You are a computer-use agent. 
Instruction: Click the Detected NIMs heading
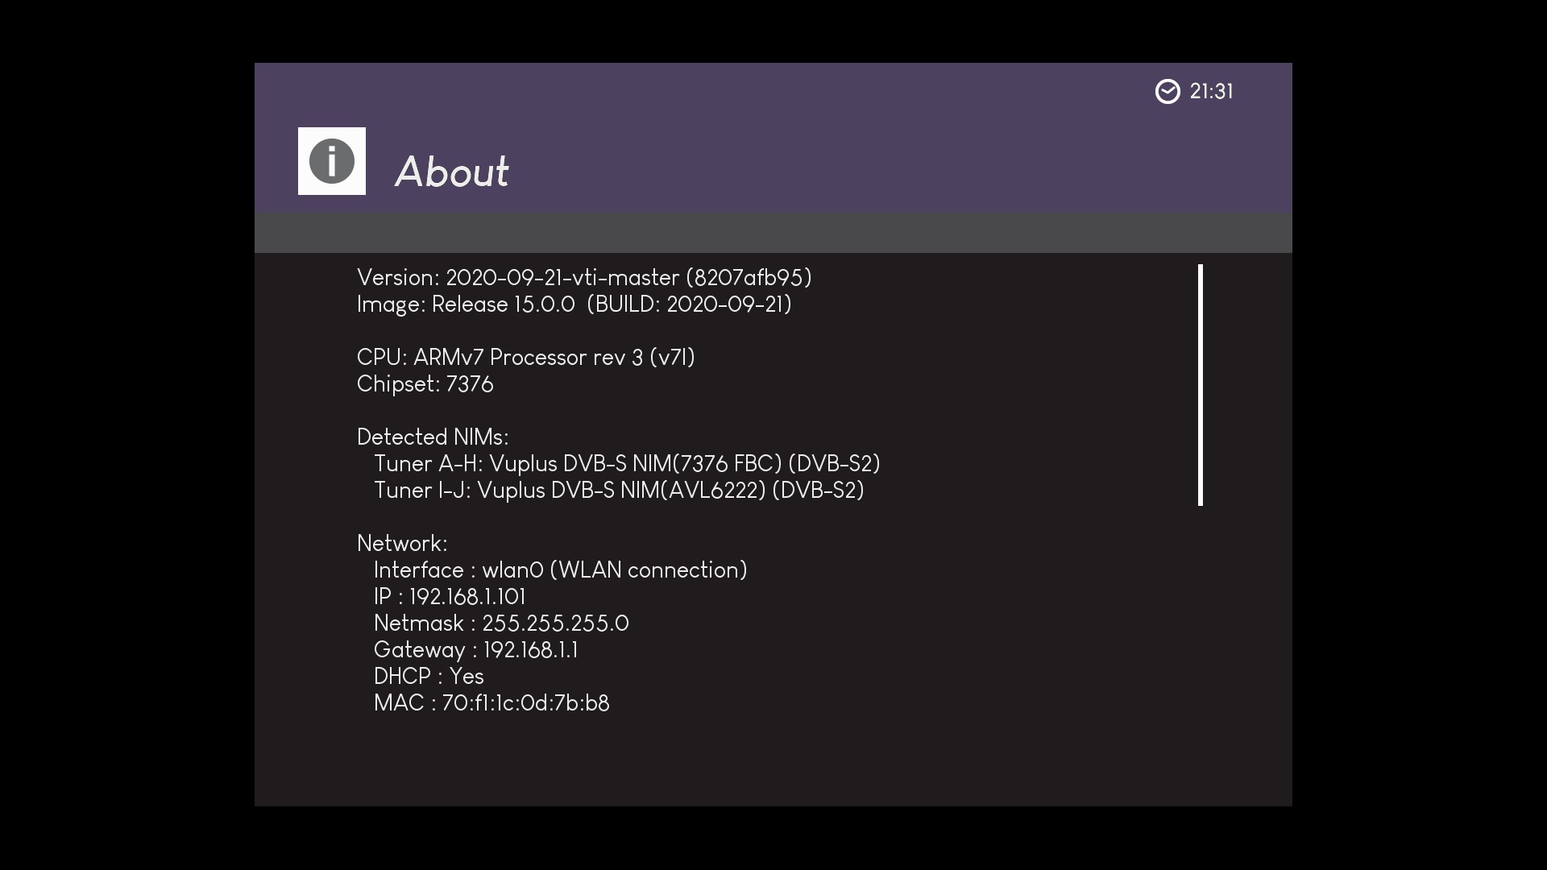click(x=433, y=437)
